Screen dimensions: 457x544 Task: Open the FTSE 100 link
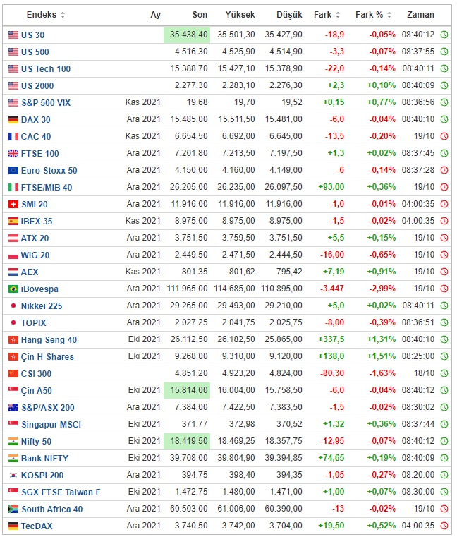[x=40, y=153]
